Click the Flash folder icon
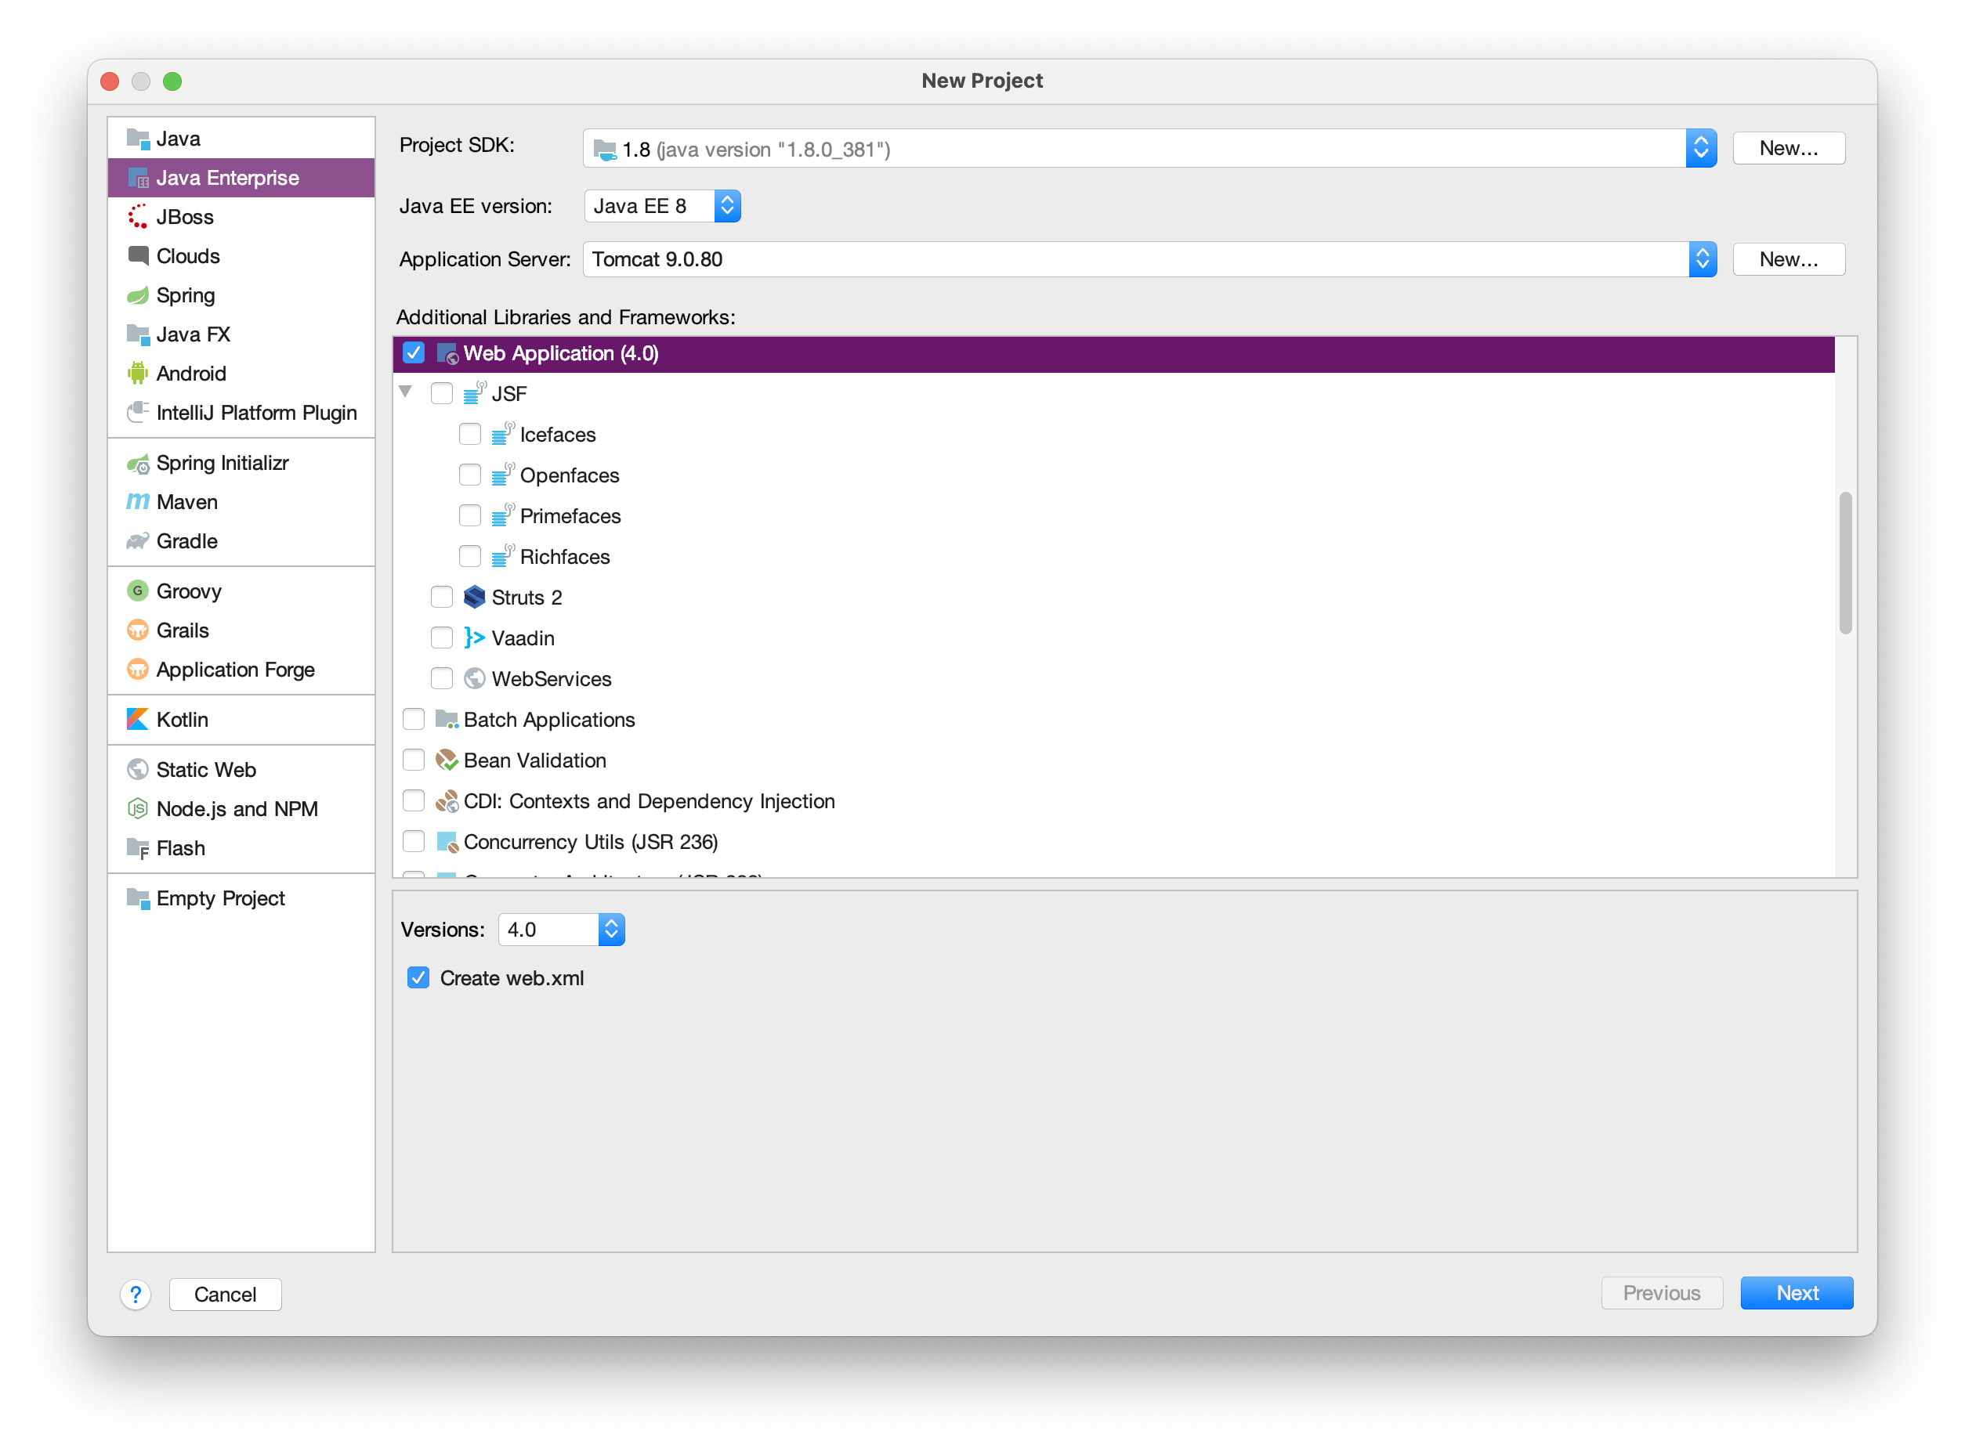1965x1452 pixels. pos(137,848)
